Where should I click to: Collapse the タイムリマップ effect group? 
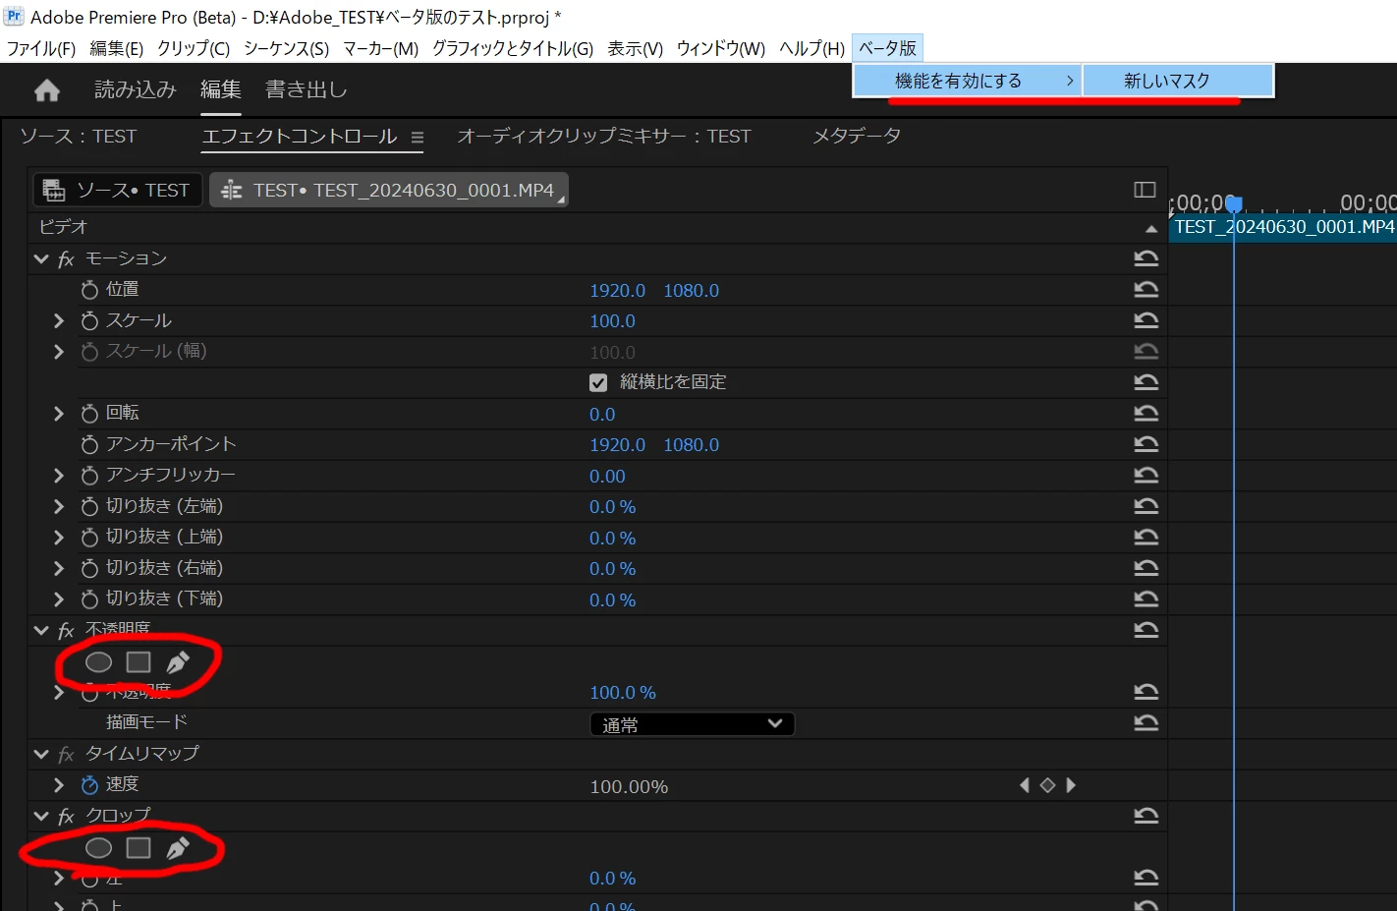point(41,754)
